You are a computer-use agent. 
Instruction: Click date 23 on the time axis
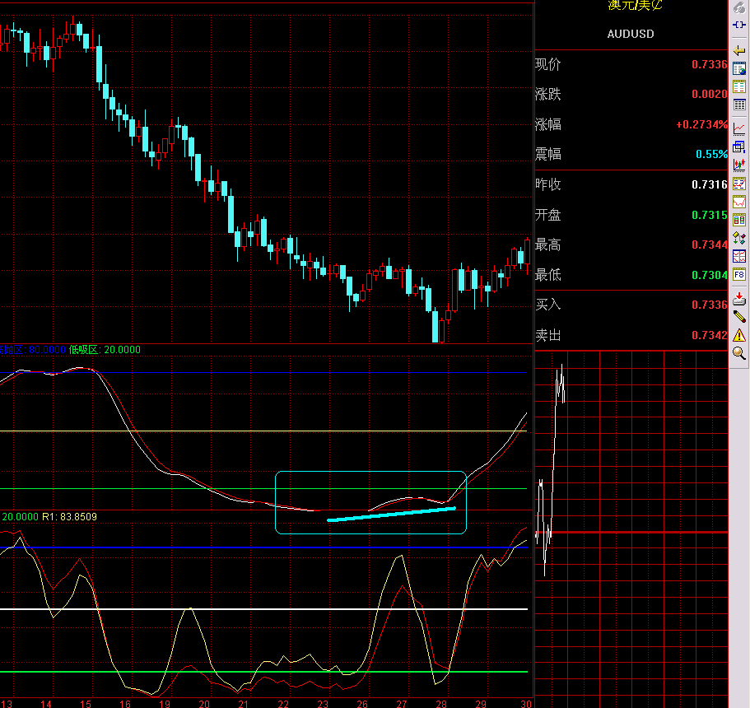(x=323, y=704)
